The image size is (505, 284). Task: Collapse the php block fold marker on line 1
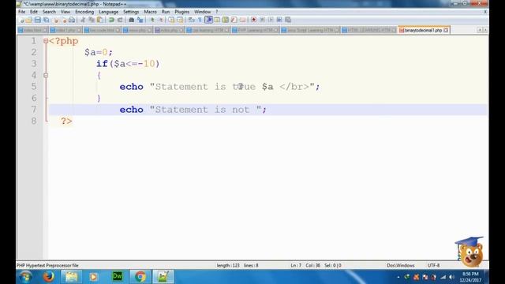[x=46, y=41]
